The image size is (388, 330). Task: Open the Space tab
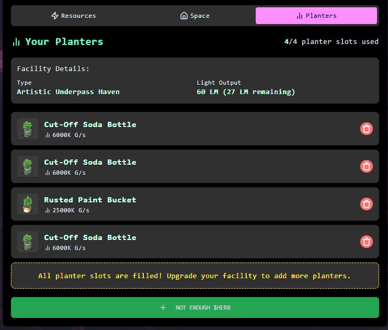(195, 16)
